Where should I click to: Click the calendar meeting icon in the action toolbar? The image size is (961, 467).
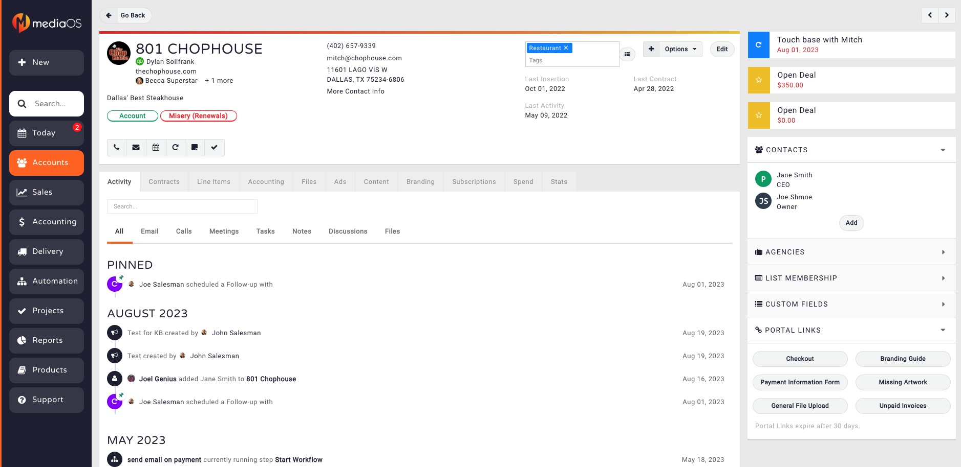click(x=156, y=148)
